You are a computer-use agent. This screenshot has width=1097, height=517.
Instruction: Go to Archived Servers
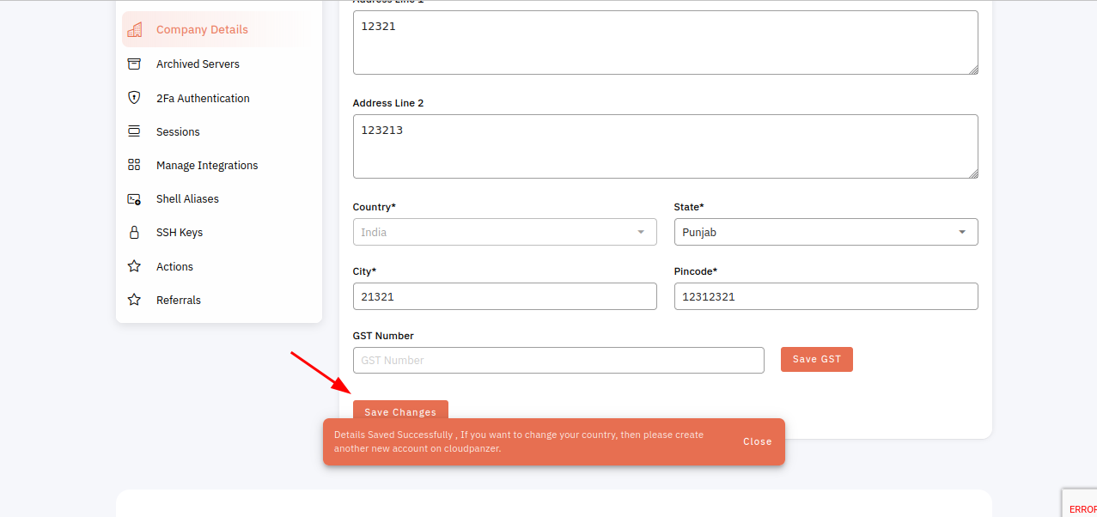(198, 64)
